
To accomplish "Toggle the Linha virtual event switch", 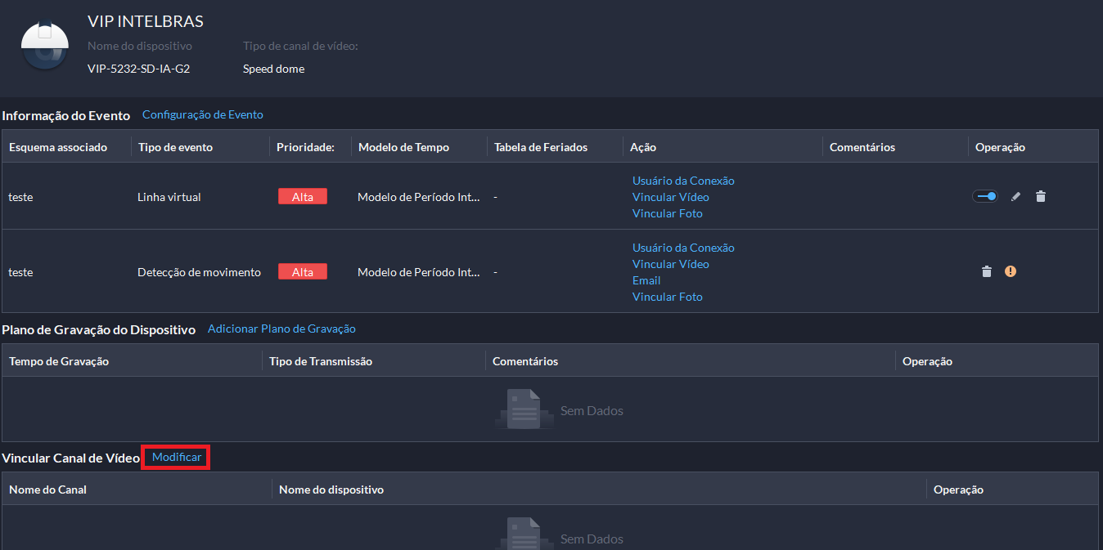I will [x=985, y=196].
